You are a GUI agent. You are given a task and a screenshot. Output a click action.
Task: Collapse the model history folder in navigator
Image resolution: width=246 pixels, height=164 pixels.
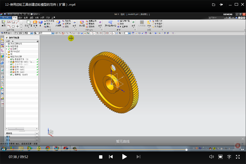7,56
